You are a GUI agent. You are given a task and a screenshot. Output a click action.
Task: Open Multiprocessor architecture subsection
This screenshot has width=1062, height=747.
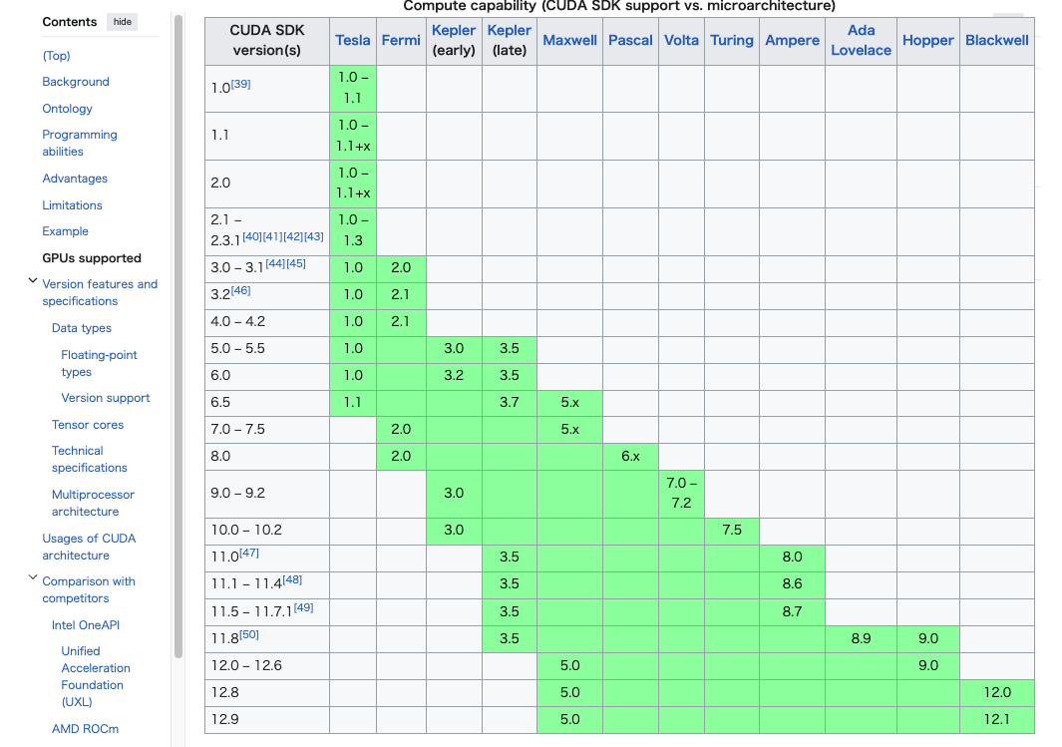coord(93,504)
